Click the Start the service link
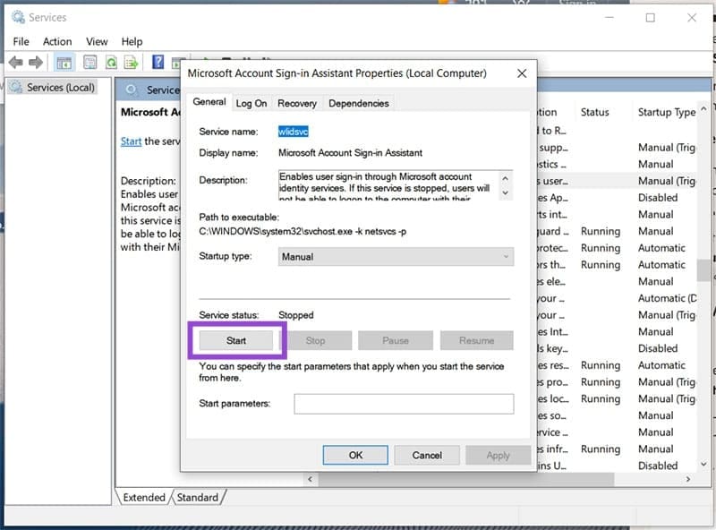Screen dimensions: 716x530 pos(129,141)
